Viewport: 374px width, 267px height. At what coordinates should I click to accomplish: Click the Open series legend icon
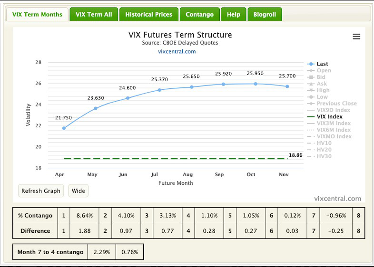click(311, 70)
